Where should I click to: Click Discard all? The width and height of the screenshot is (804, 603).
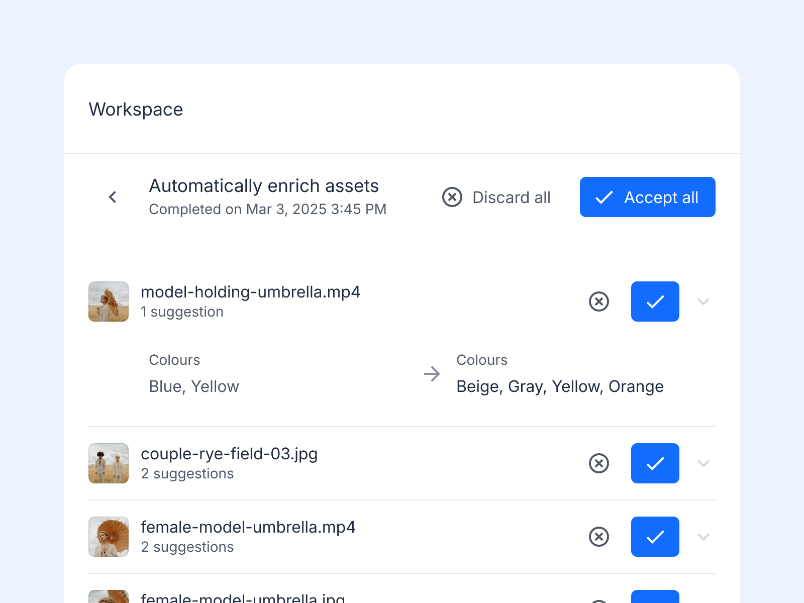coord(496,197)
